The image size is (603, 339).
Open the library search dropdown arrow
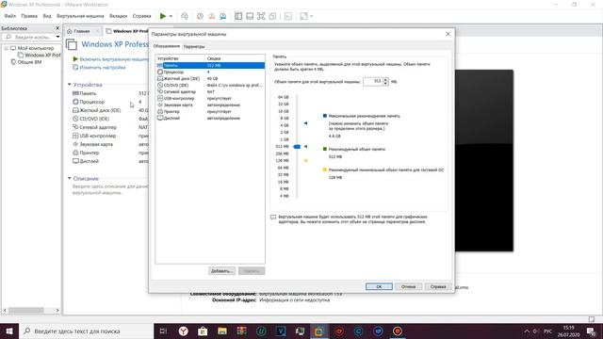tap(57, 37)
